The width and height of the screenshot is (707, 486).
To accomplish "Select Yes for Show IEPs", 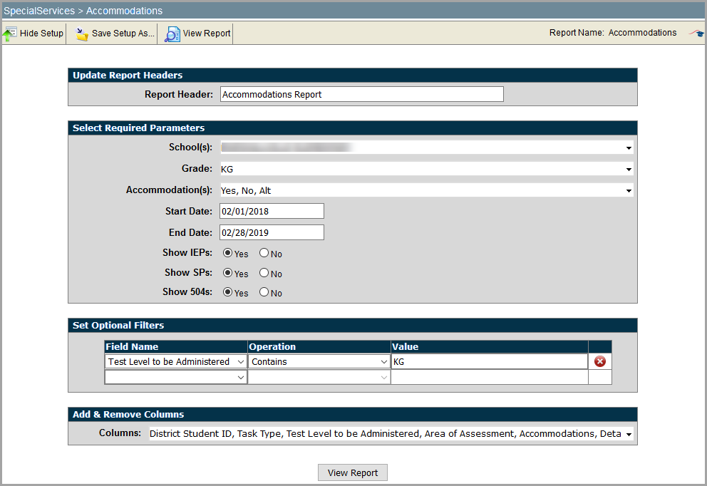I will (227, 253).
